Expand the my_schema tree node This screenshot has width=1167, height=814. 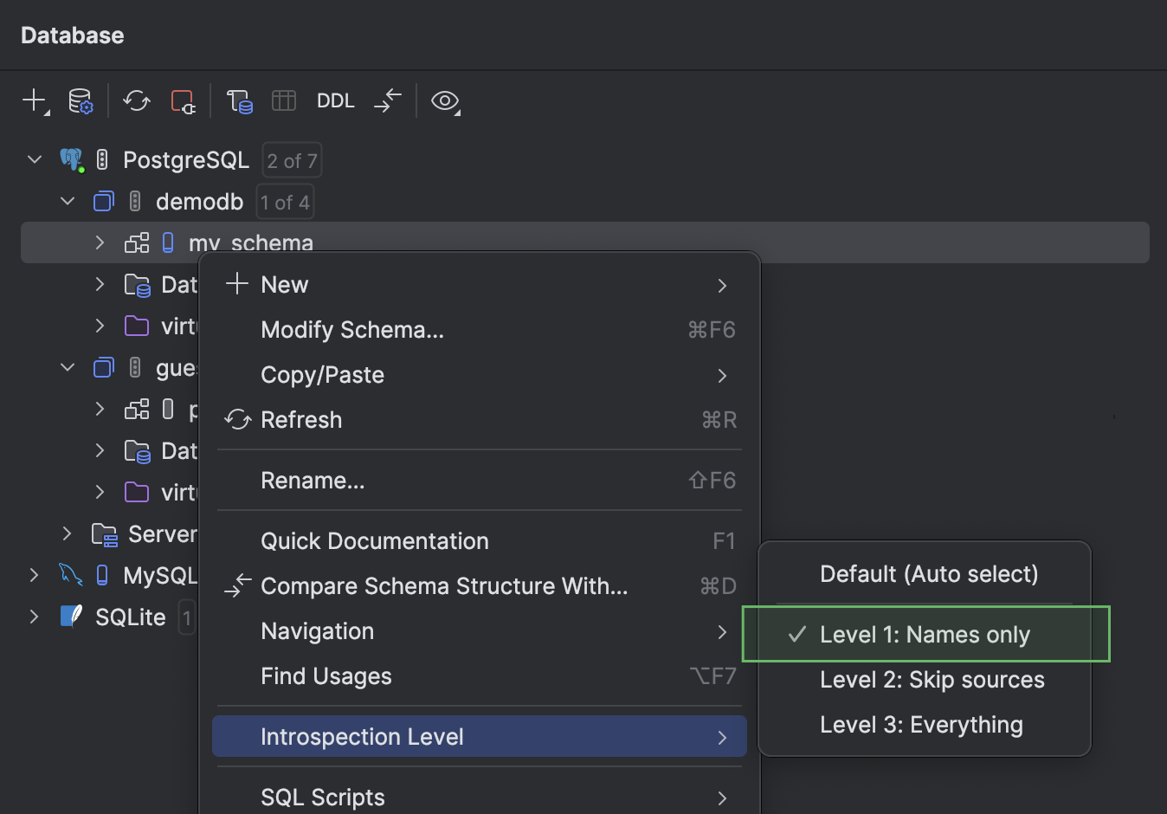click(99, 242)
